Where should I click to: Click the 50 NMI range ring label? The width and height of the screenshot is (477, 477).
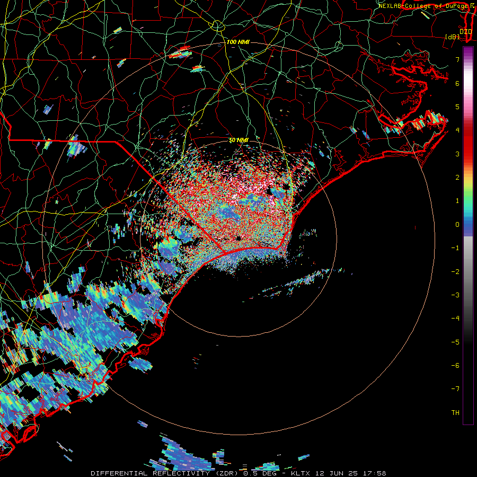pyautogui.click(x=238, y=140)
